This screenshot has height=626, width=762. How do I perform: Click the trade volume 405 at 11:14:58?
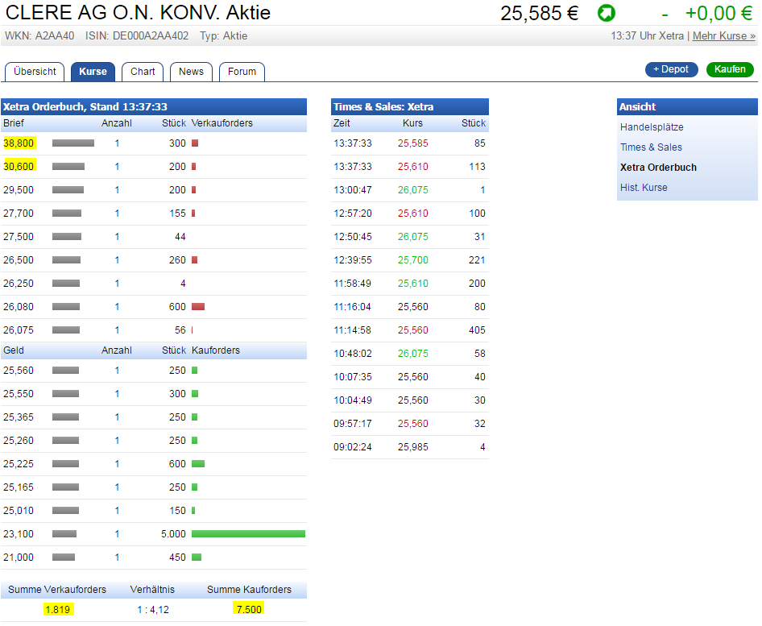coord(477,330)
